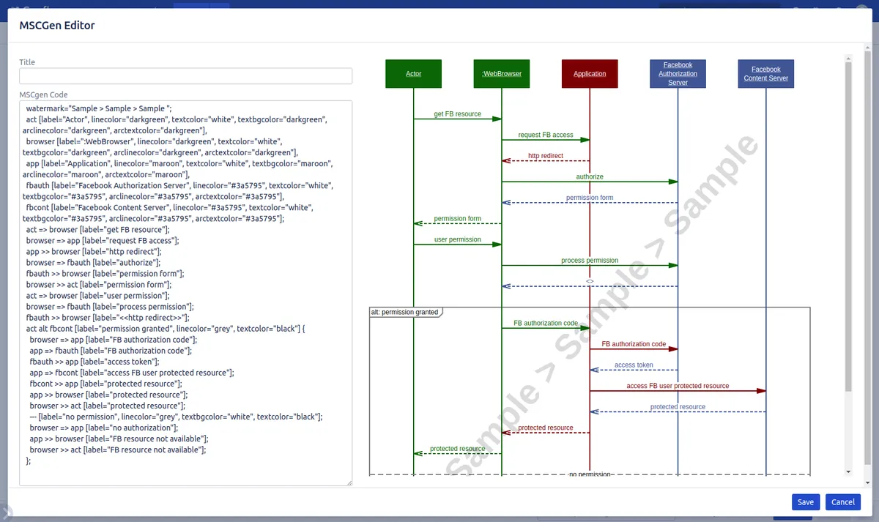Click the diagram preview vertical scrollbar thumb
The width and height of the screenshot is (879, 522).
click(x=848, y=226)
